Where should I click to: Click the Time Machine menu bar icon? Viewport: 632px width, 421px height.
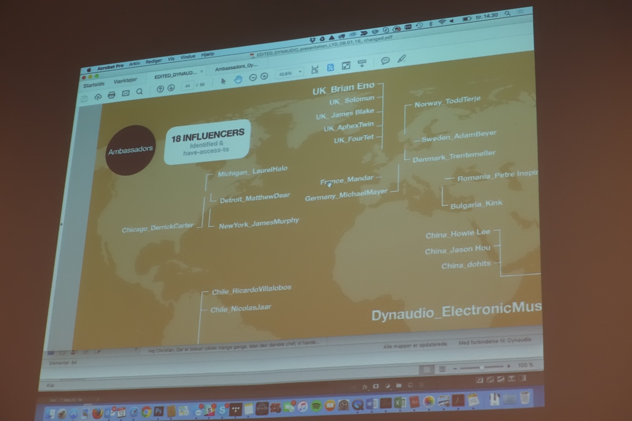click(x=419, y=25)
